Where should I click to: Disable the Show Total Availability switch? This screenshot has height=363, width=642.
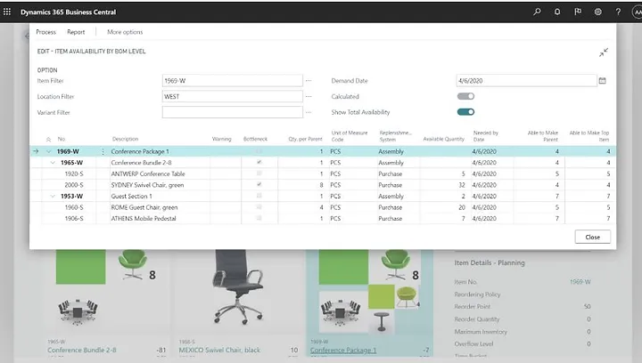tap(465, 112)
